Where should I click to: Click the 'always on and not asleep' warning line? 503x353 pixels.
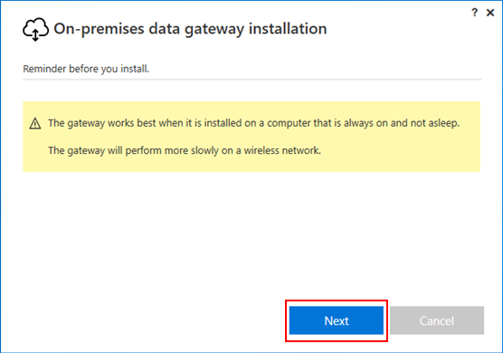click(x=253, y=123)
